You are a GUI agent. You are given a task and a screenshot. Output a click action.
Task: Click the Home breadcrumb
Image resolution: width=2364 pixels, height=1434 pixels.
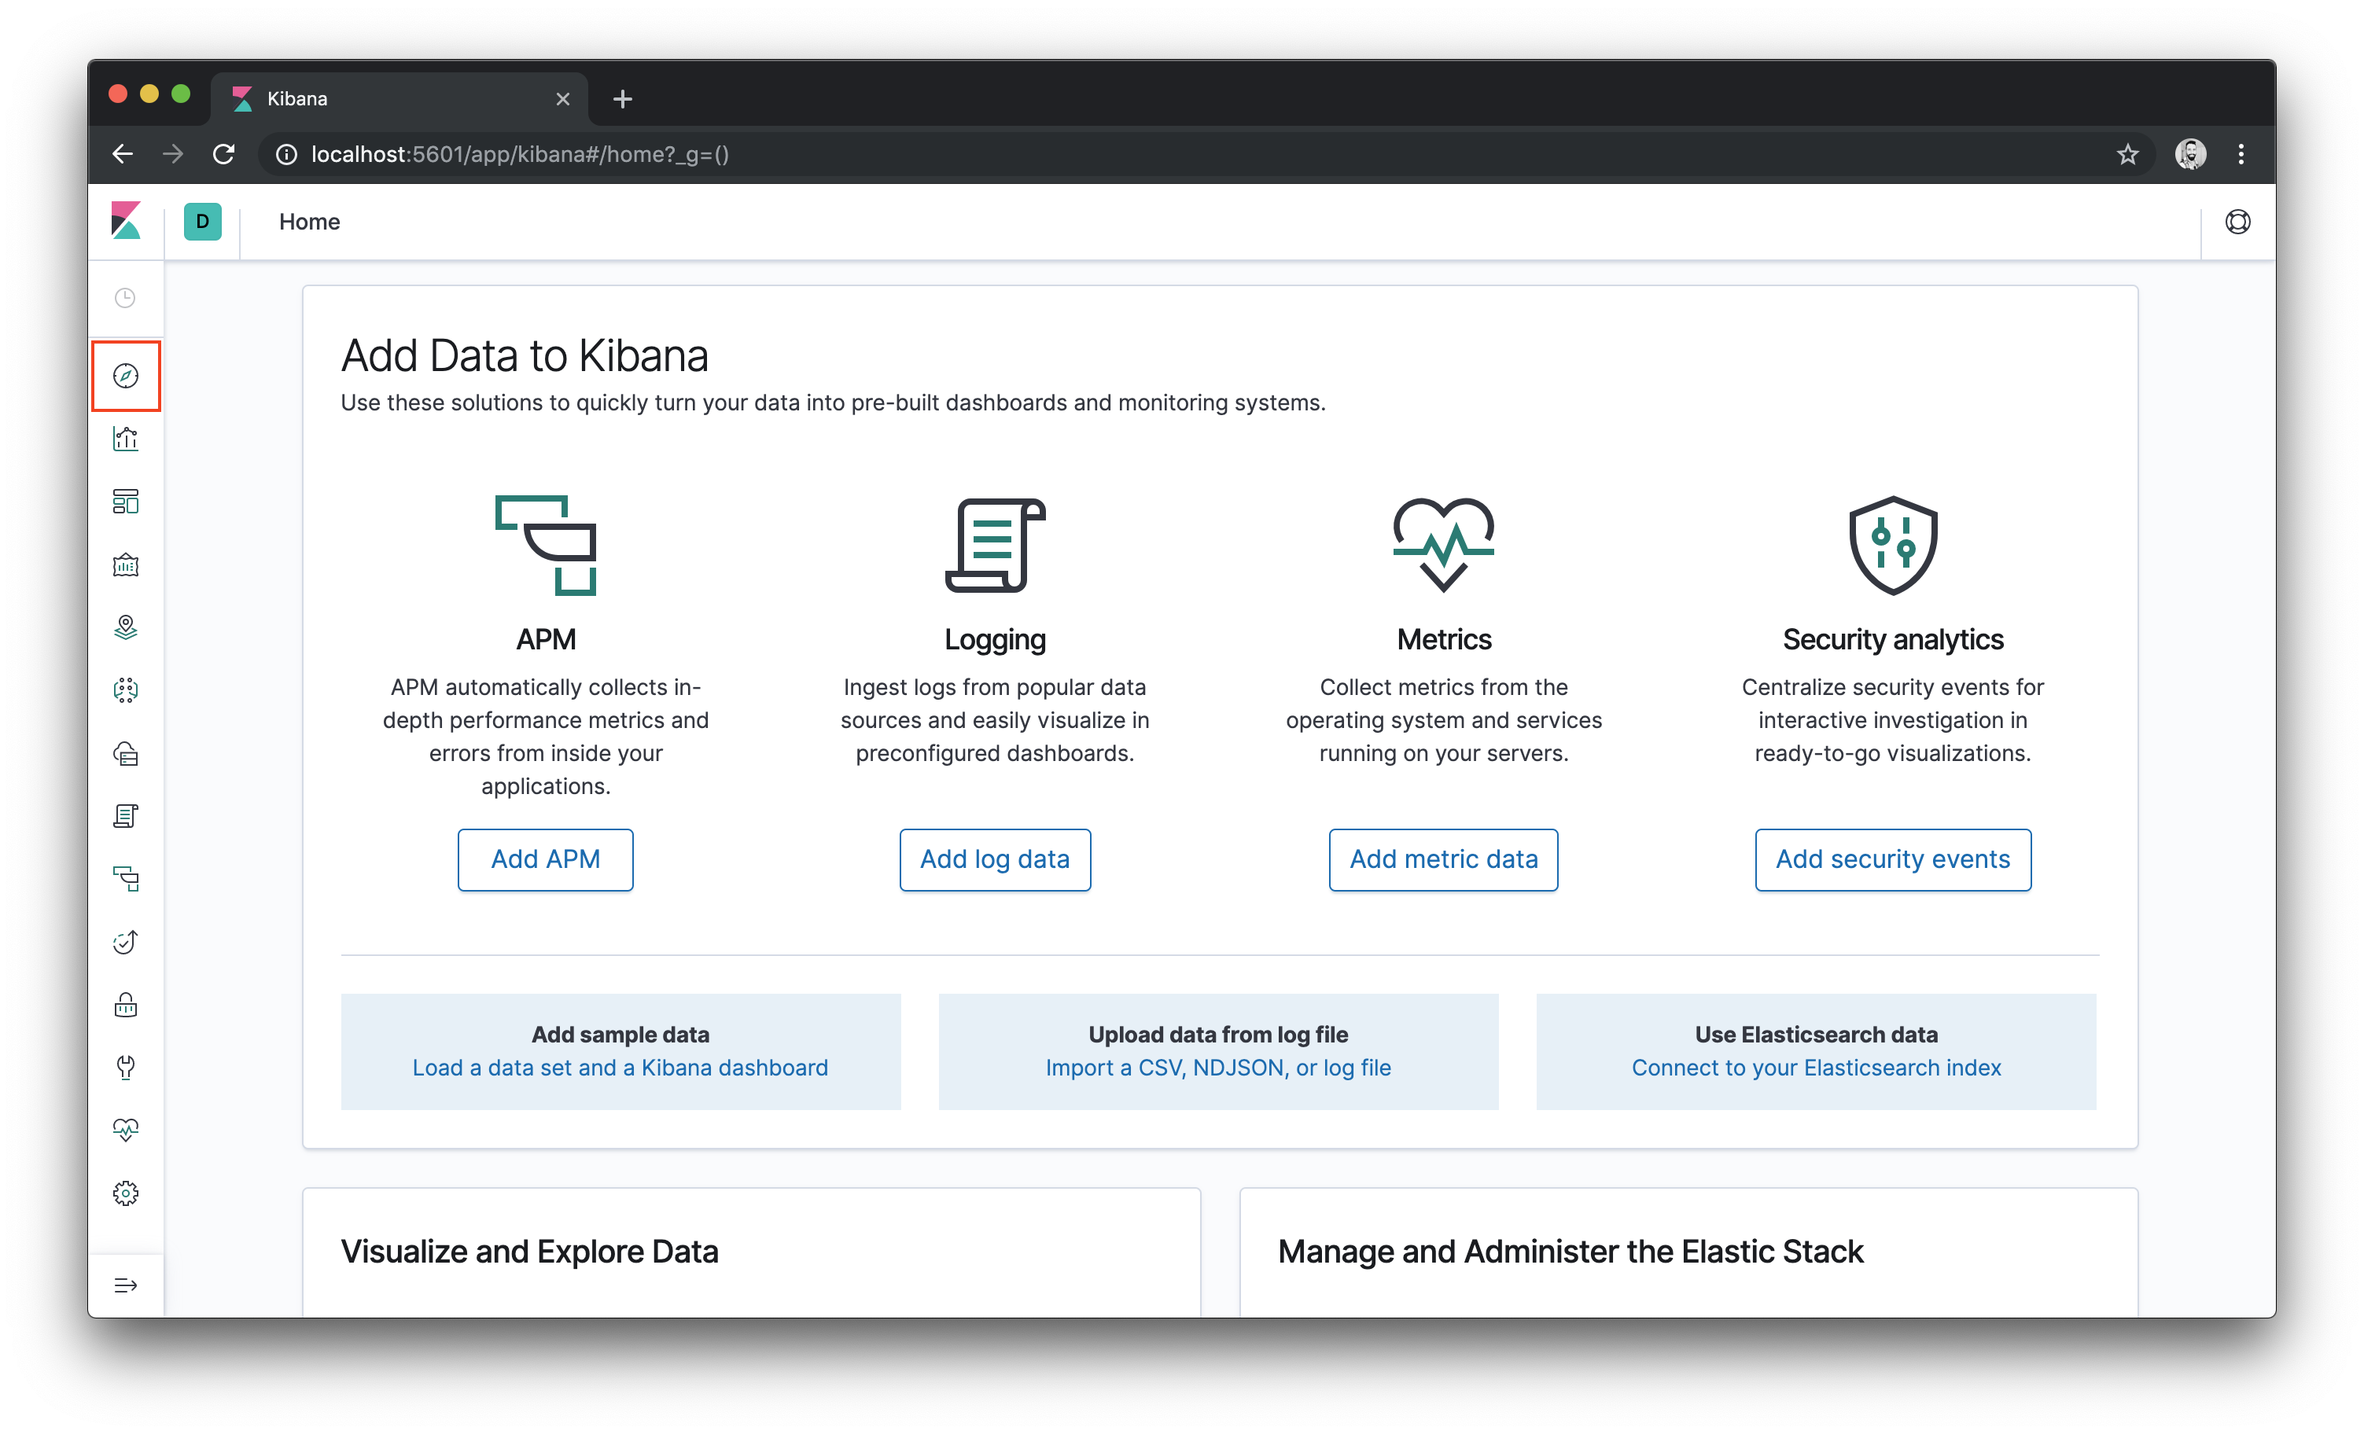point(309,222)
